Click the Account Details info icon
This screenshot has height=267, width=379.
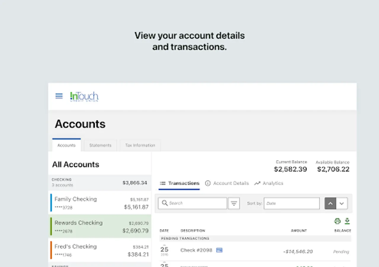(208, 183)
